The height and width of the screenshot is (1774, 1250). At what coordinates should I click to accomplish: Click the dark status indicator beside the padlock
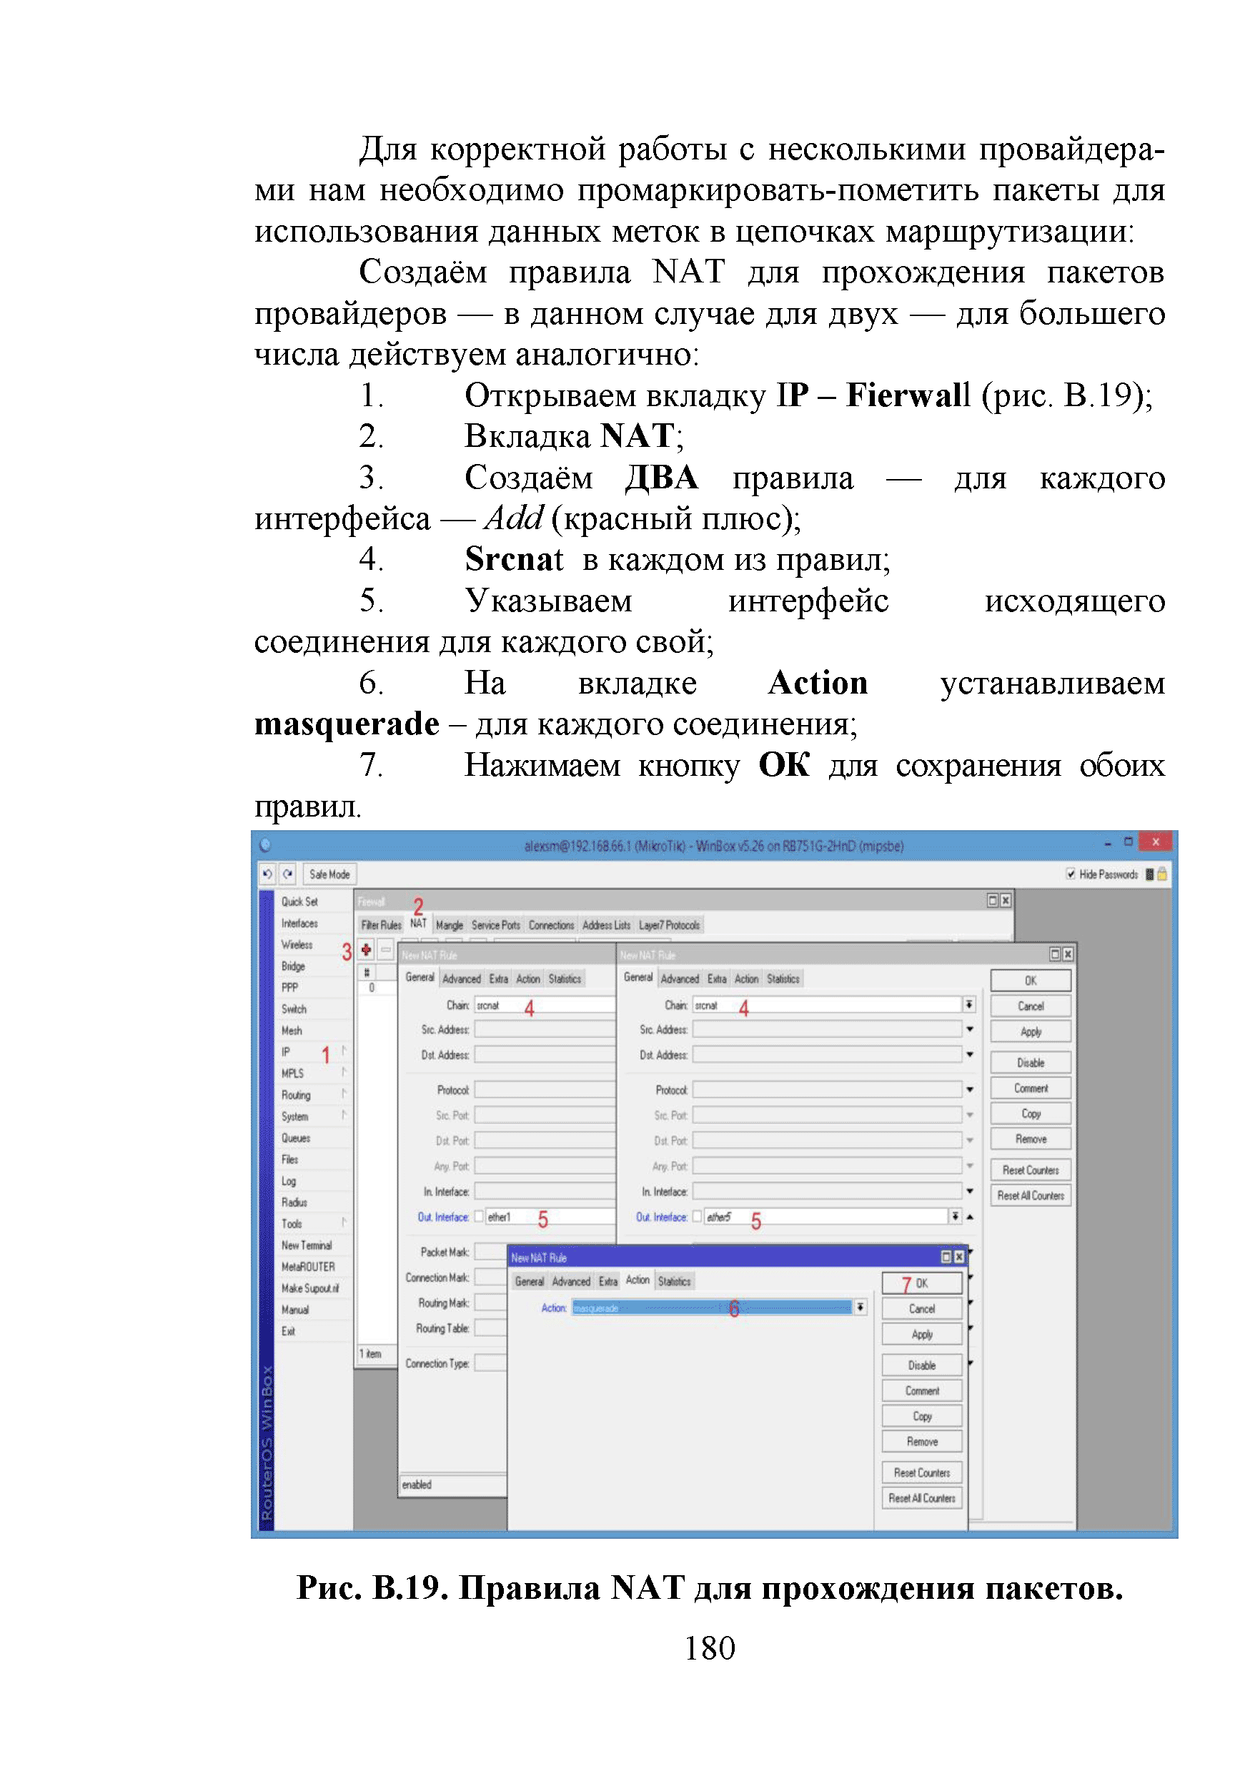click(1150, 874)
